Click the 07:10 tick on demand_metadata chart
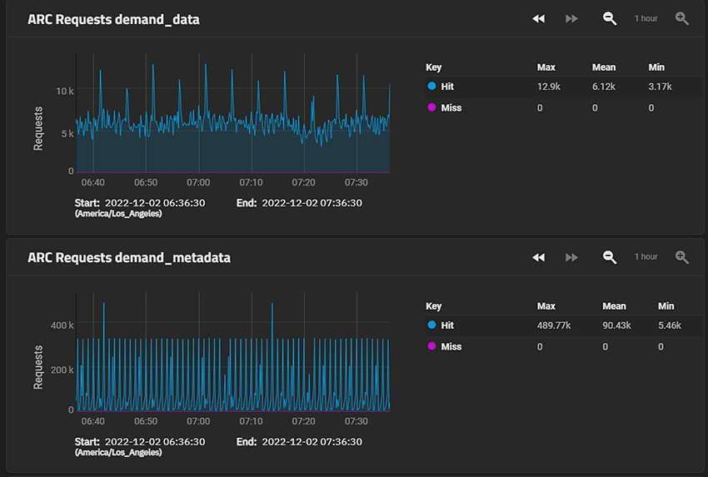Image resolution: width=708 pixels, height=477 pixels. pos(251,421)
